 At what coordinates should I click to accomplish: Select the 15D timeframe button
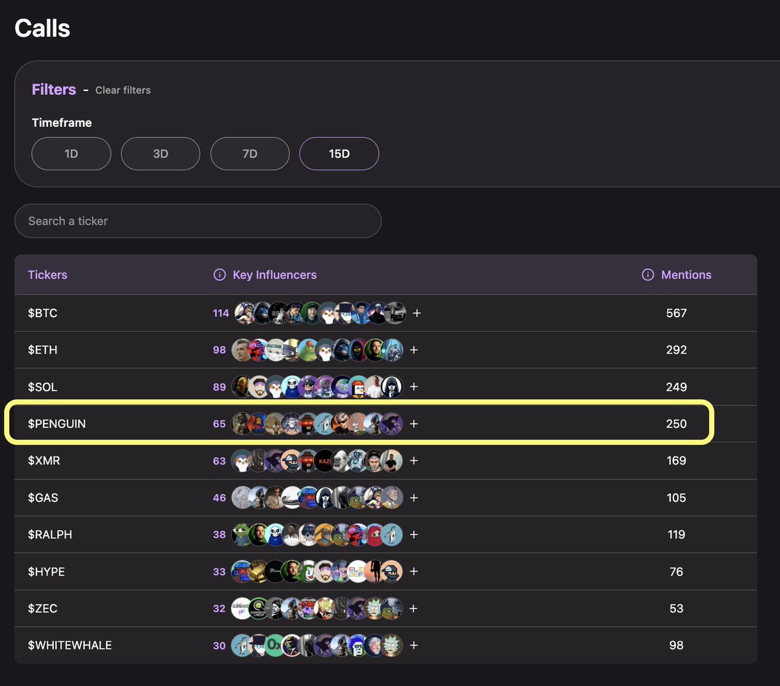pyautogui.click(x=339, y=154)
